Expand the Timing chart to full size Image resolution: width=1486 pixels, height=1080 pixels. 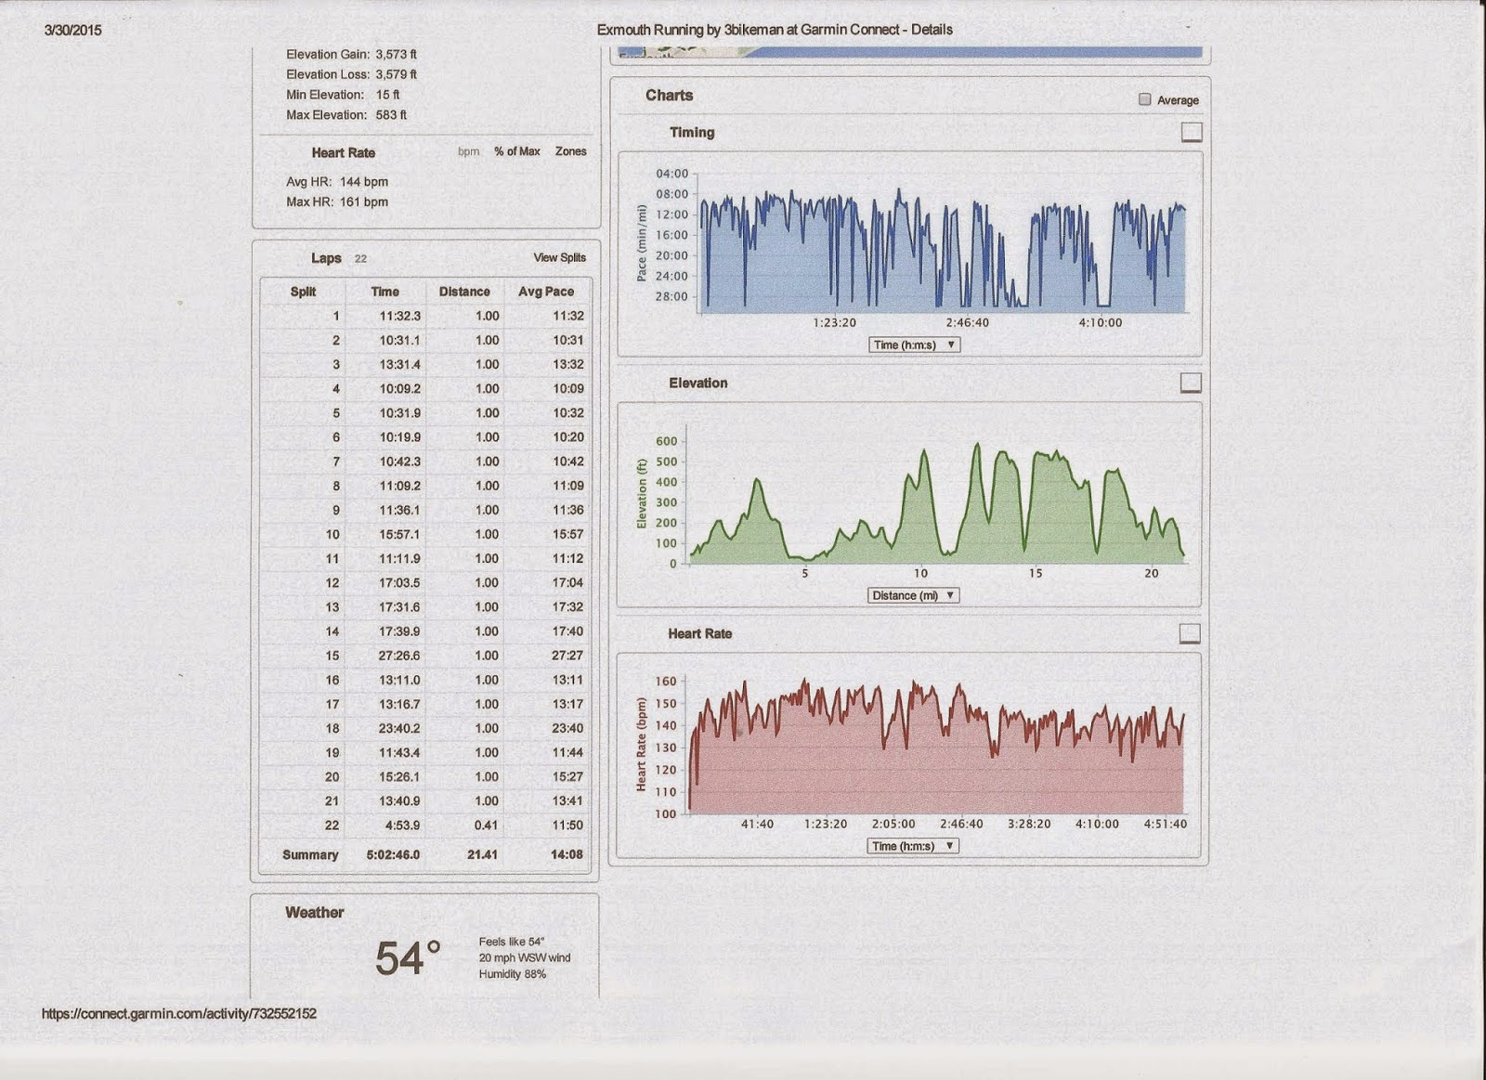pos(1191,133)
